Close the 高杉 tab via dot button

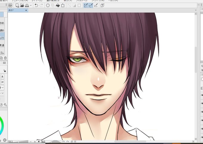(26, 10)
